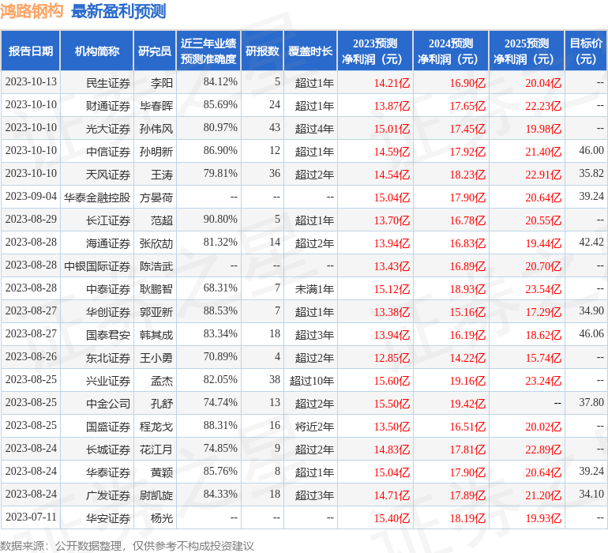The image size is (608, 553).
Task: Click the 覆盖时长 column header
Action: 310,51
